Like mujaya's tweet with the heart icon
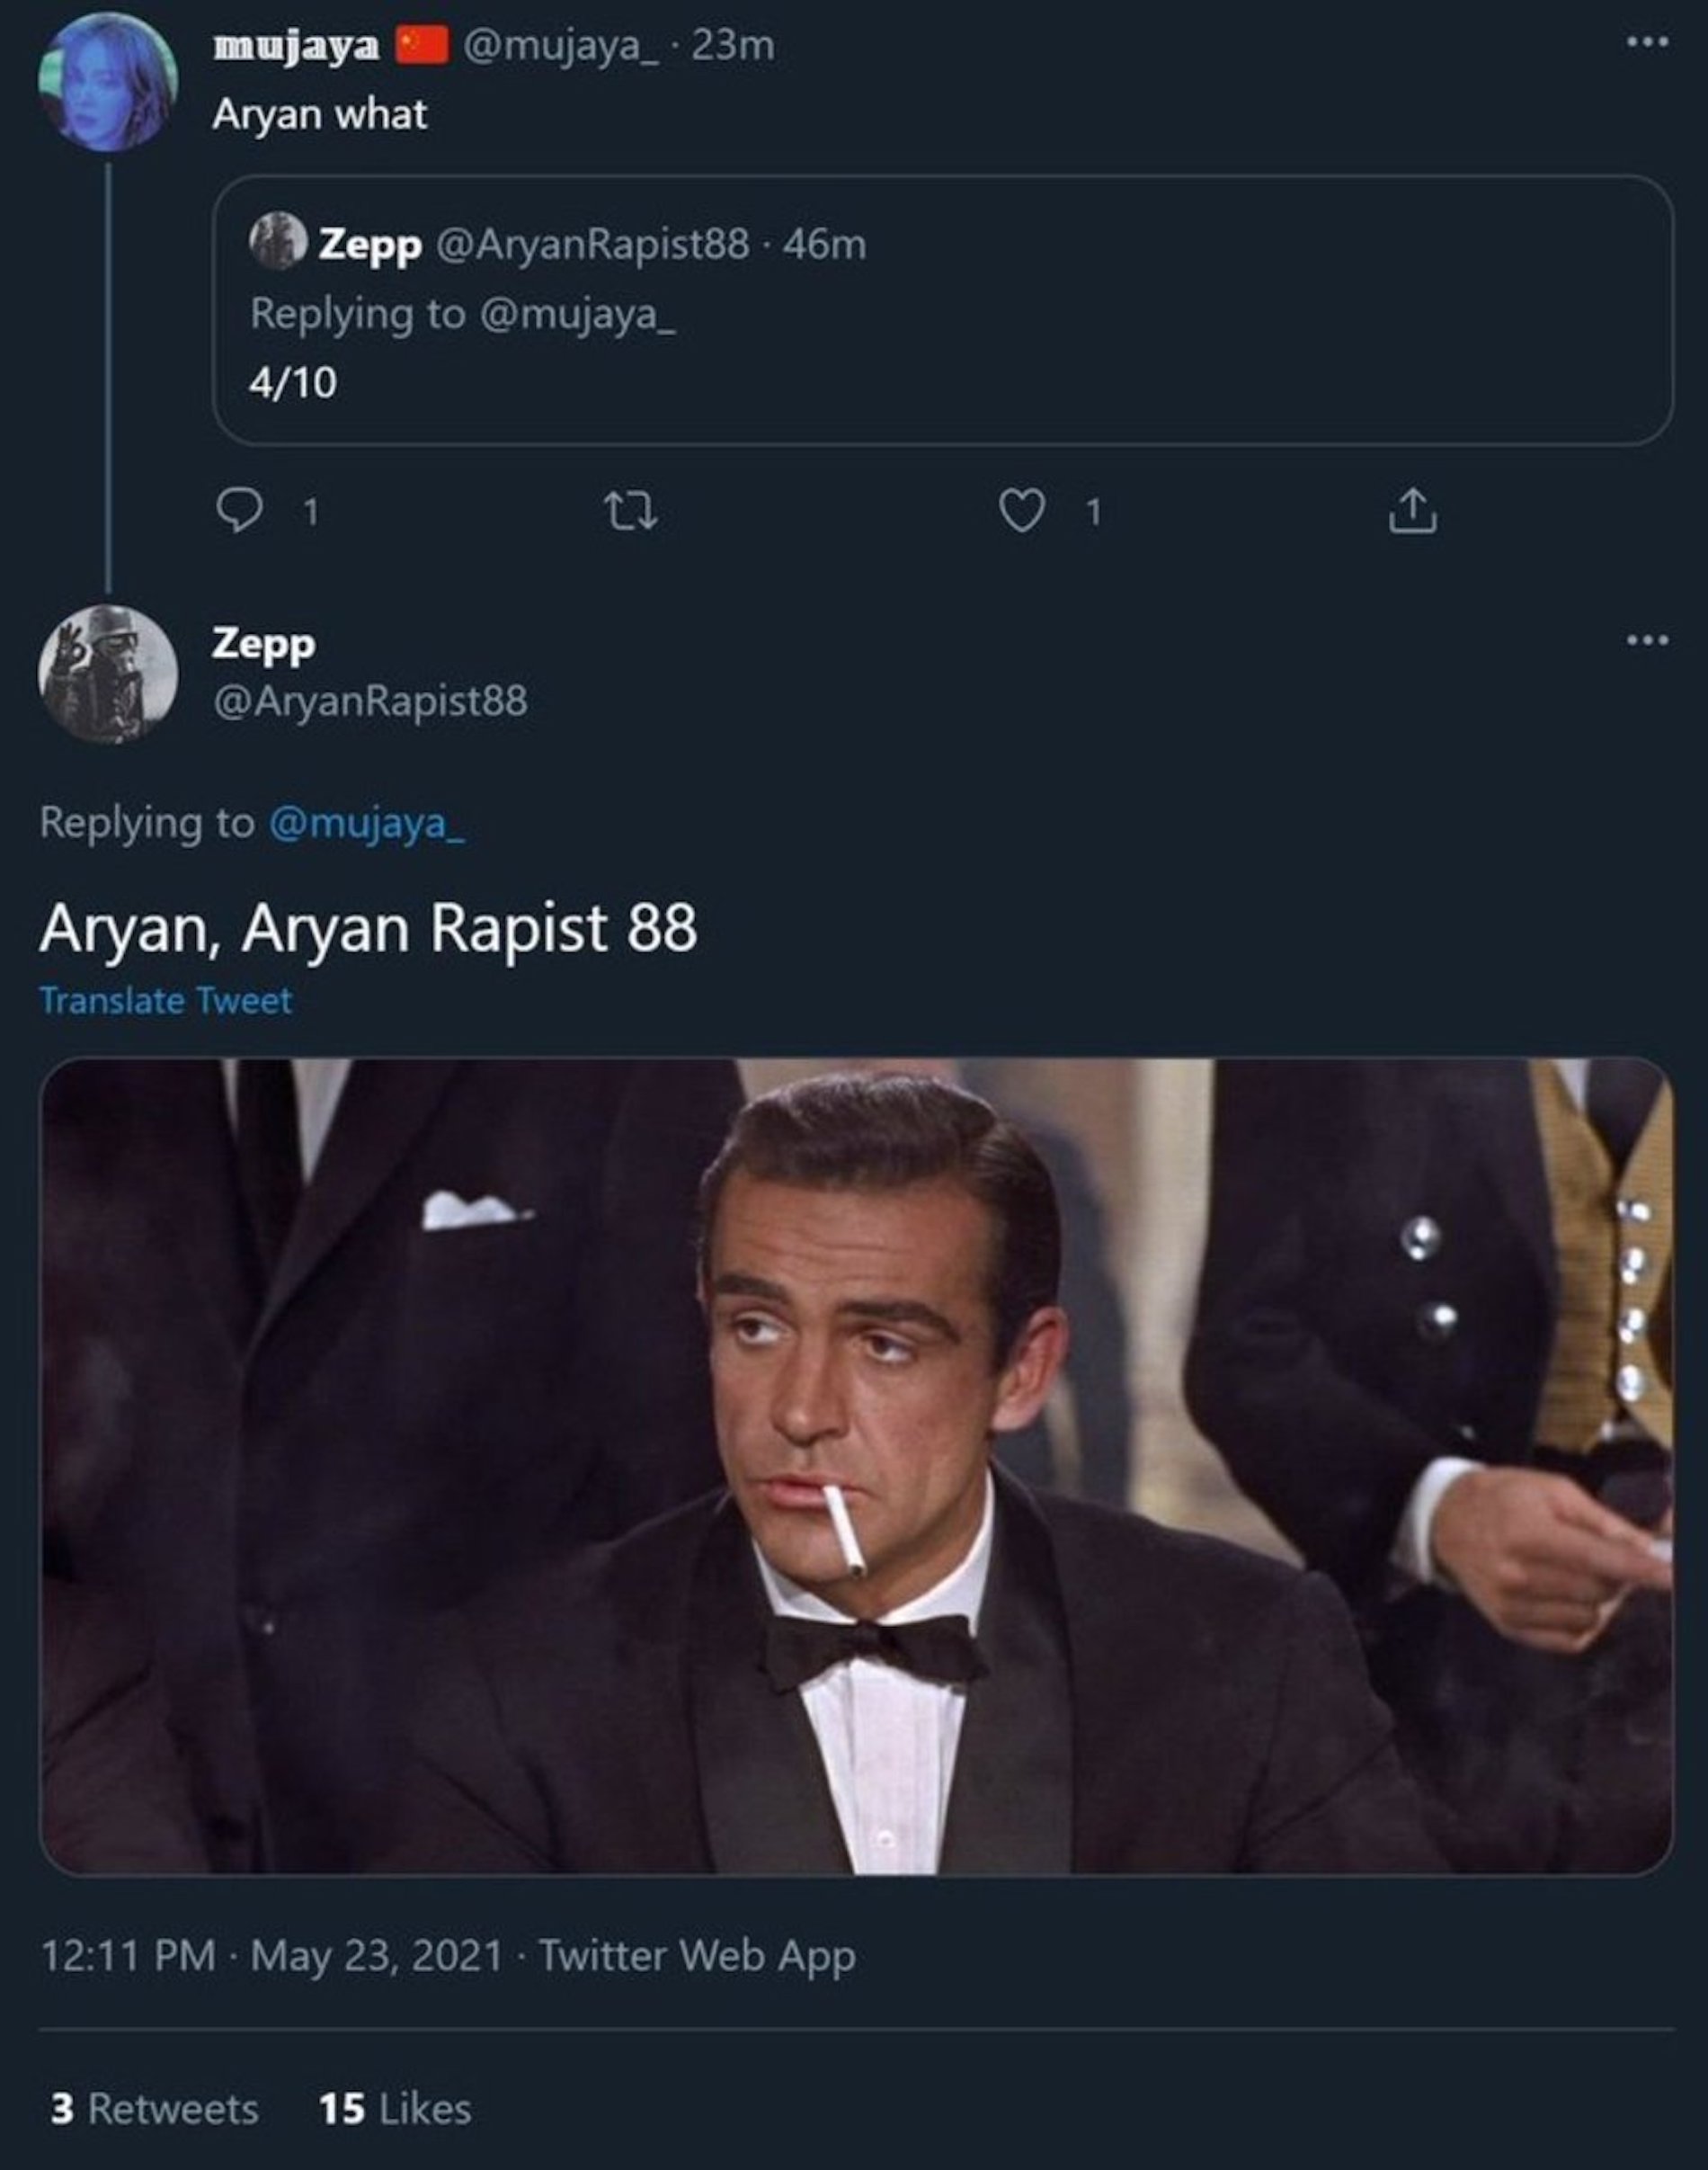1708x2170 pixels. click(1021, 511)
